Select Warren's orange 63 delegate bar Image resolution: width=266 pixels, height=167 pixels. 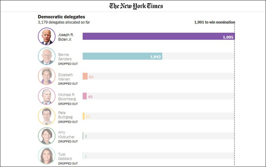coord(85,76)
